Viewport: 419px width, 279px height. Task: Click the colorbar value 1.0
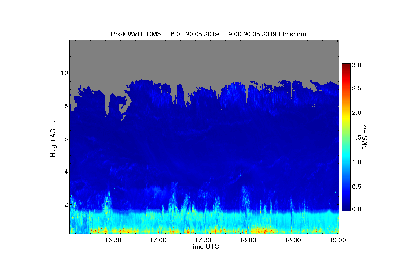click(x=356, y=162)
